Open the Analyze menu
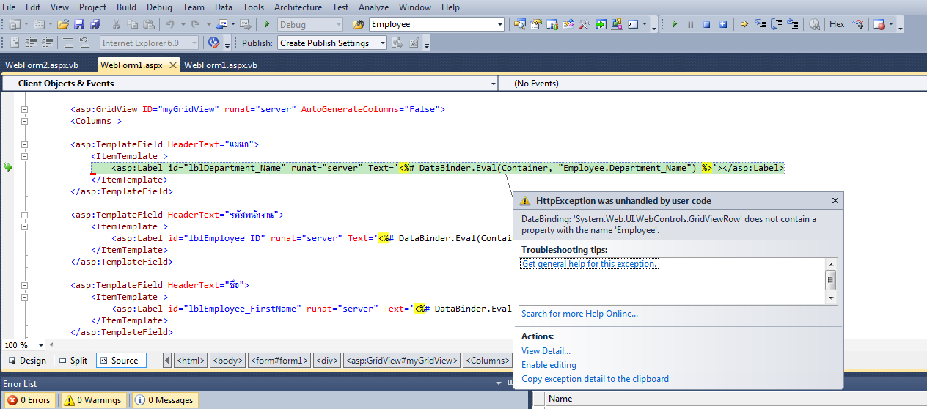Screen dimensions: 927x409 tap(374, 7)
